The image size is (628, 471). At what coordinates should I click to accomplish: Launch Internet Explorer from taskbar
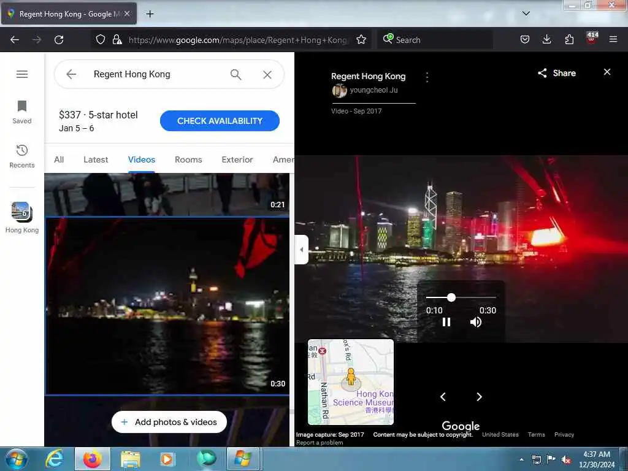tap(54, 459)
